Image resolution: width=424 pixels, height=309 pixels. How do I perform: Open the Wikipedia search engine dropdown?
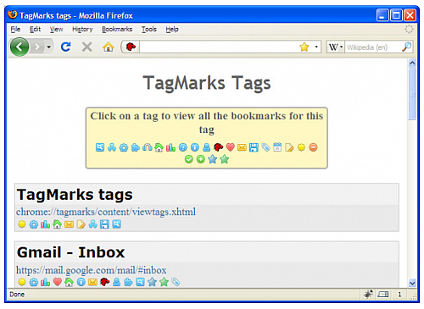point(336,47)
